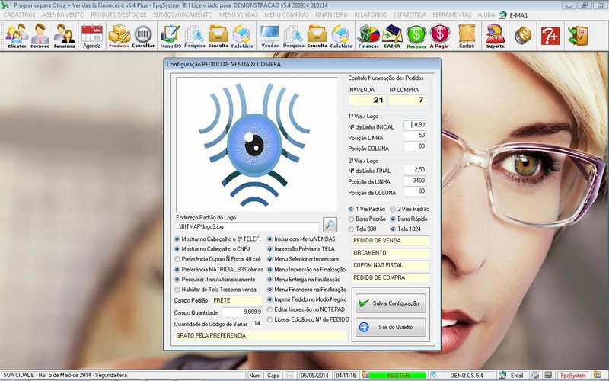Open the Cartas toolbar icon
The height and width of the screenshot is (381, 609).
tap(467, 35)
